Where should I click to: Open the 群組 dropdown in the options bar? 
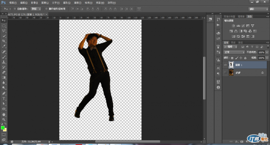(x=36, y=9)
